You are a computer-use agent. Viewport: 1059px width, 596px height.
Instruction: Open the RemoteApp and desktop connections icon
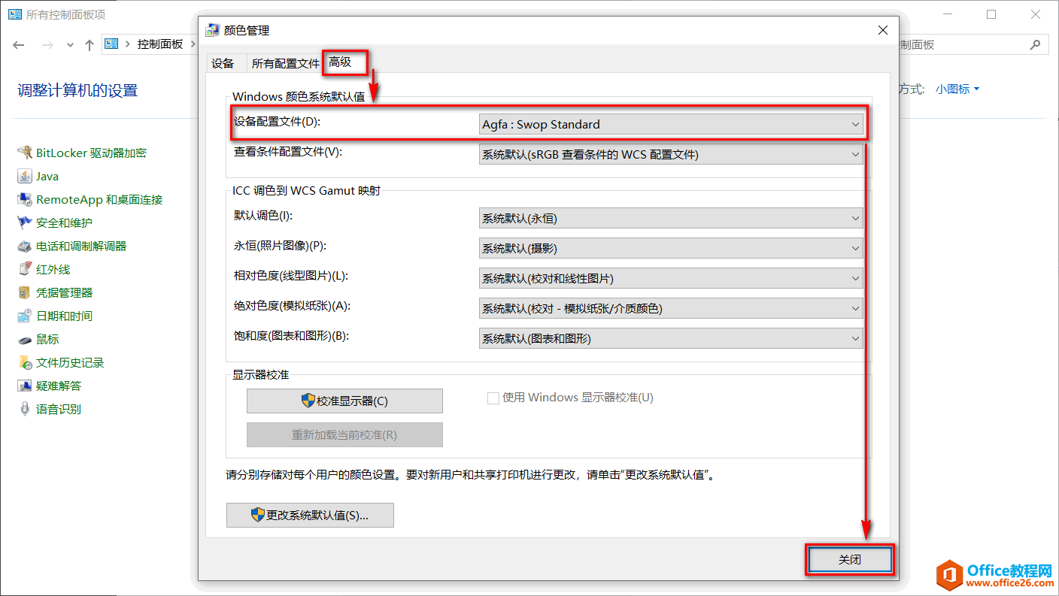(x=24, y=199)
